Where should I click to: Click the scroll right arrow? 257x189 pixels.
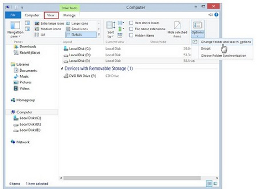click(x=217, y=178)
